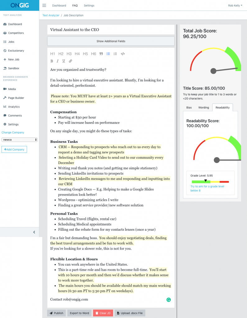Screen dimensions: 247x318
Task: Switch to the Wording tab
Action: click(x=204, y=107)
